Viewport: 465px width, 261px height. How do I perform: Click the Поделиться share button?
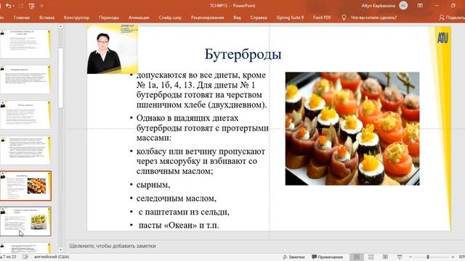tap(452, 17)
